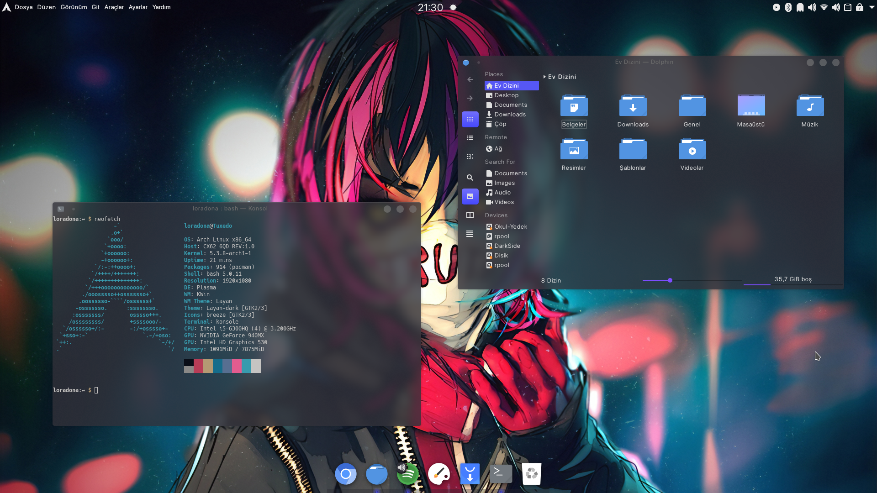Select the Müzik folder icon
The height and width of the screenshot is (493, 877).
click(810, 106)
